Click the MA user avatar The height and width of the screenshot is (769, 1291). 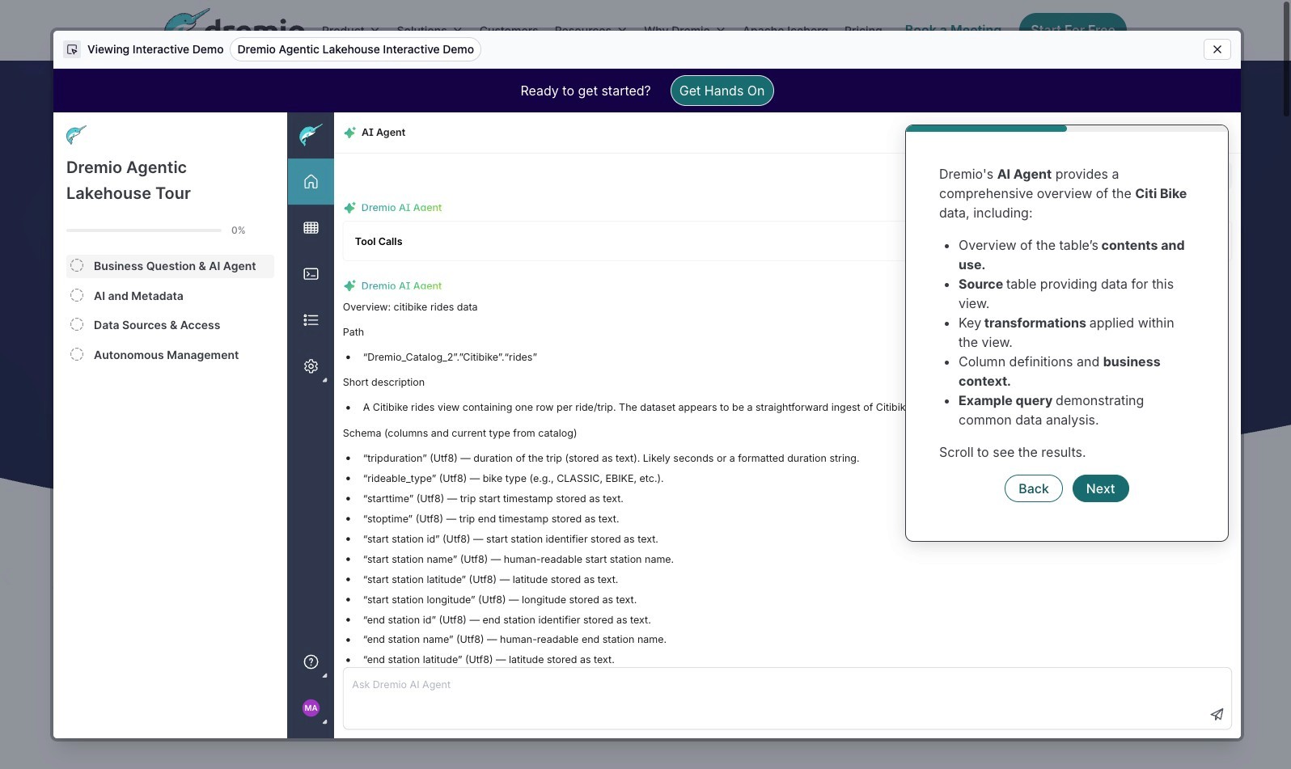point(311,708)
